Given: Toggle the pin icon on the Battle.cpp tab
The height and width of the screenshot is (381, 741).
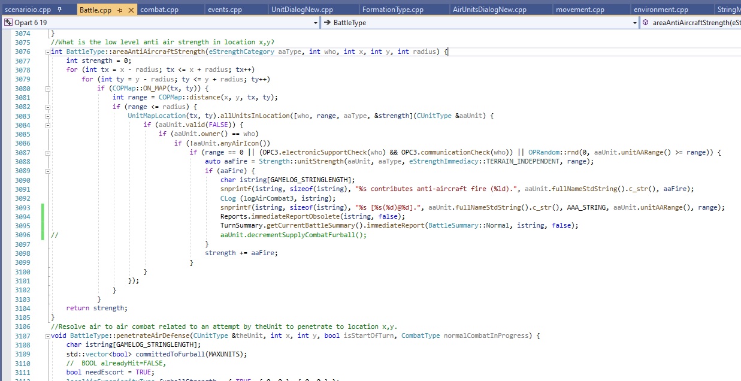Looking at the screenshot, I should [x=120, y=10].
